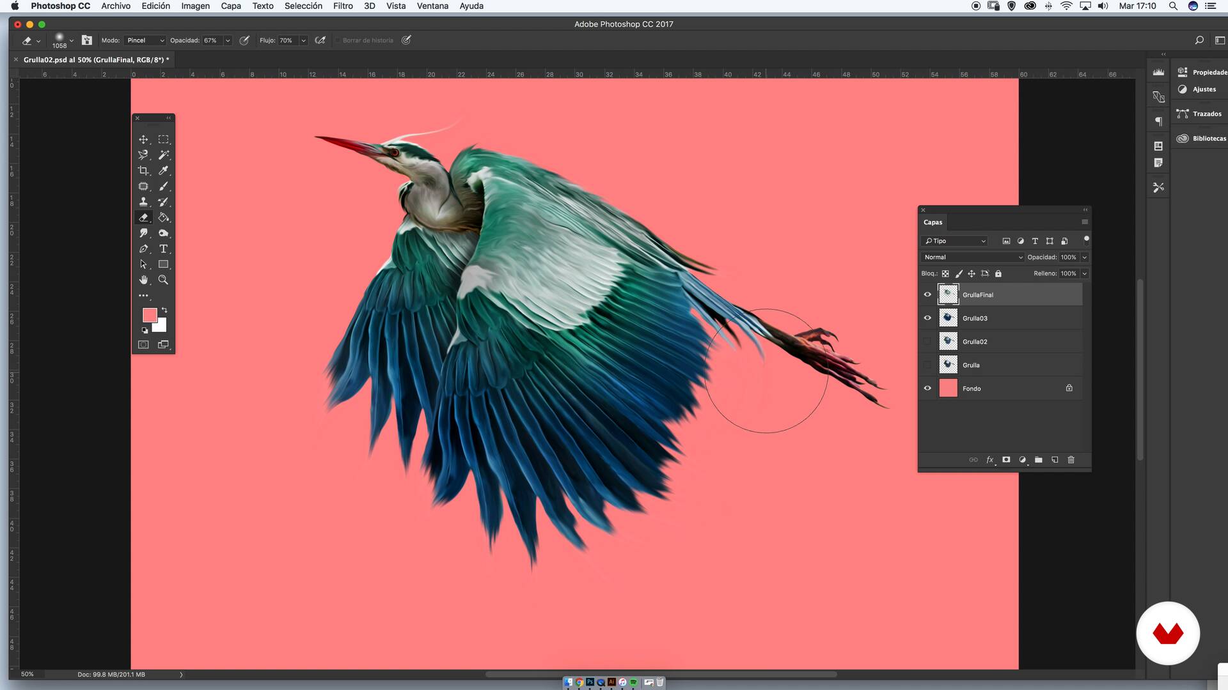Open layer Opacidad 100% dropdown arrow
This screenshot has height=690, width=1228.
click(1085, 257)
